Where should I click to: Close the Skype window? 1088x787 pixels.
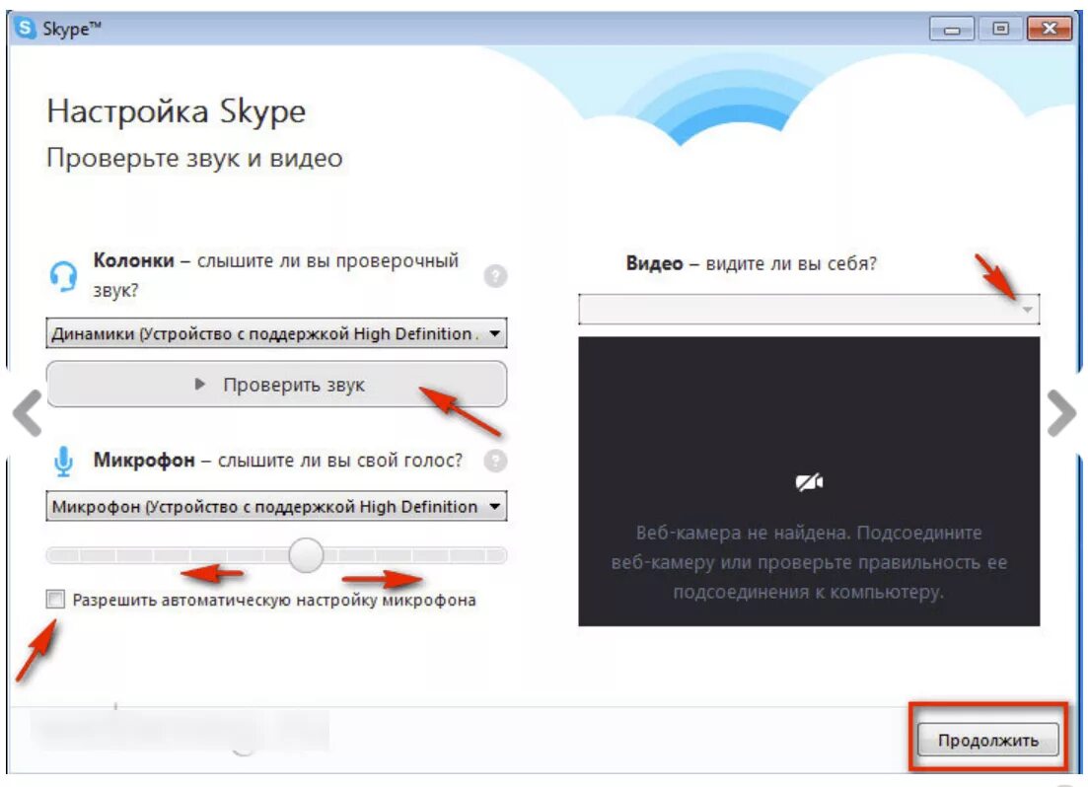tap(1050, 30)
